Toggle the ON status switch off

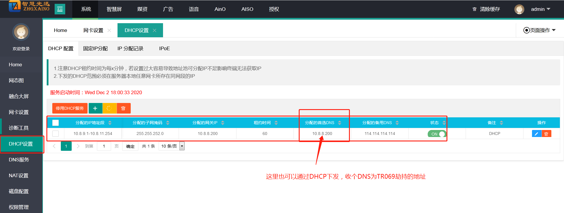[437, 134]
